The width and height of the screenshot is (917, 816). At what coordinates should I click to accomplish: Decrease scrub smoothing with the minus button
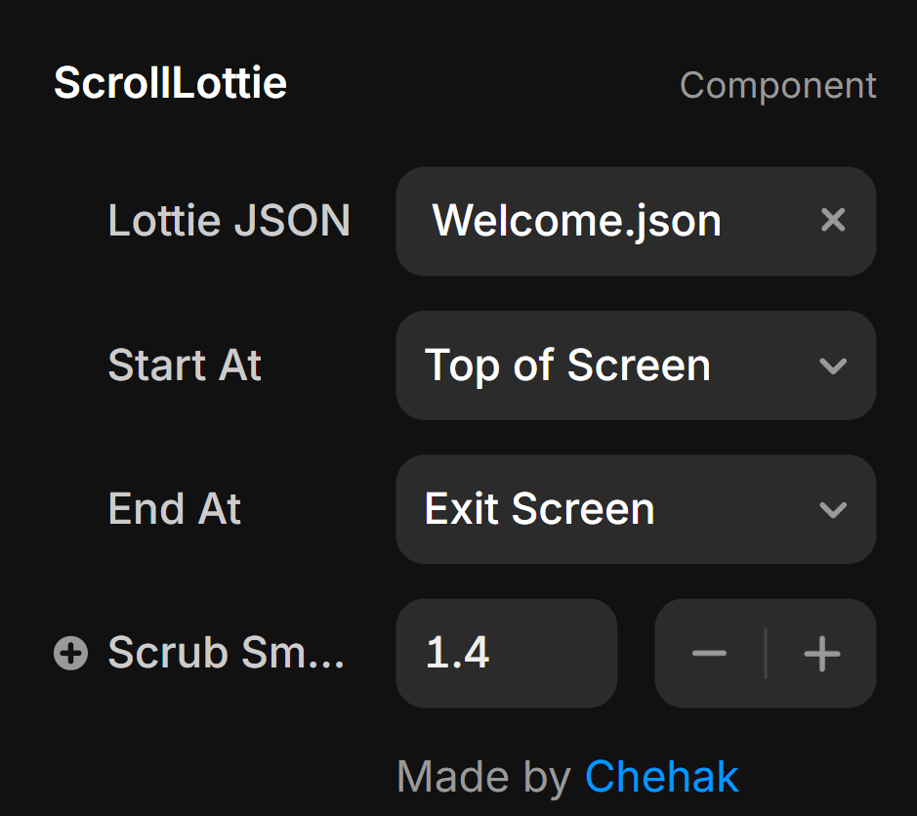click(709, 653)
